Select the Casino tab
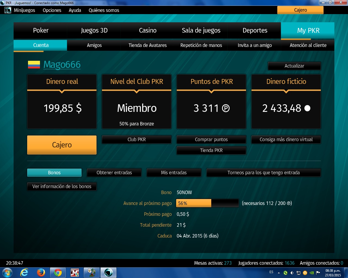The image size is (348, 278). click(148, 30)
